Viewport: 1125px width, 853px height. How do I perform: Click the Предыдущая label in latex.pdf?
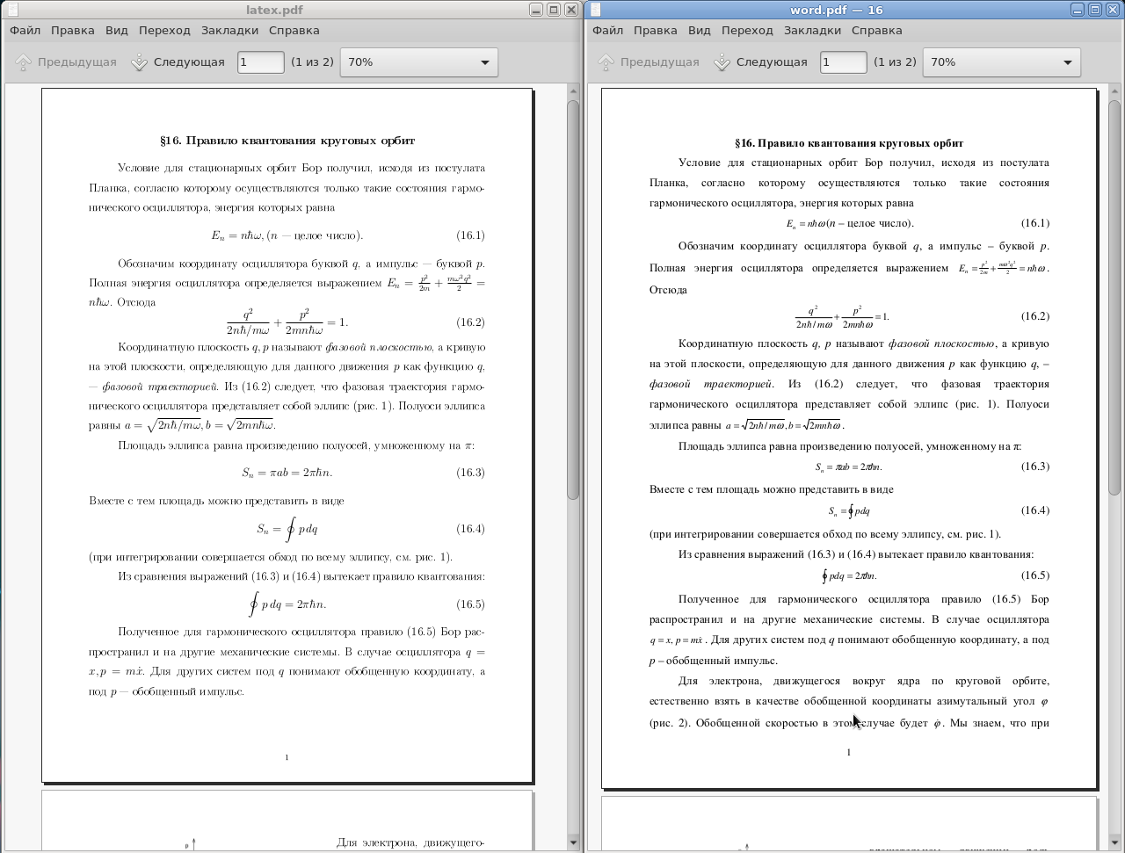click(x=77, y=62)
